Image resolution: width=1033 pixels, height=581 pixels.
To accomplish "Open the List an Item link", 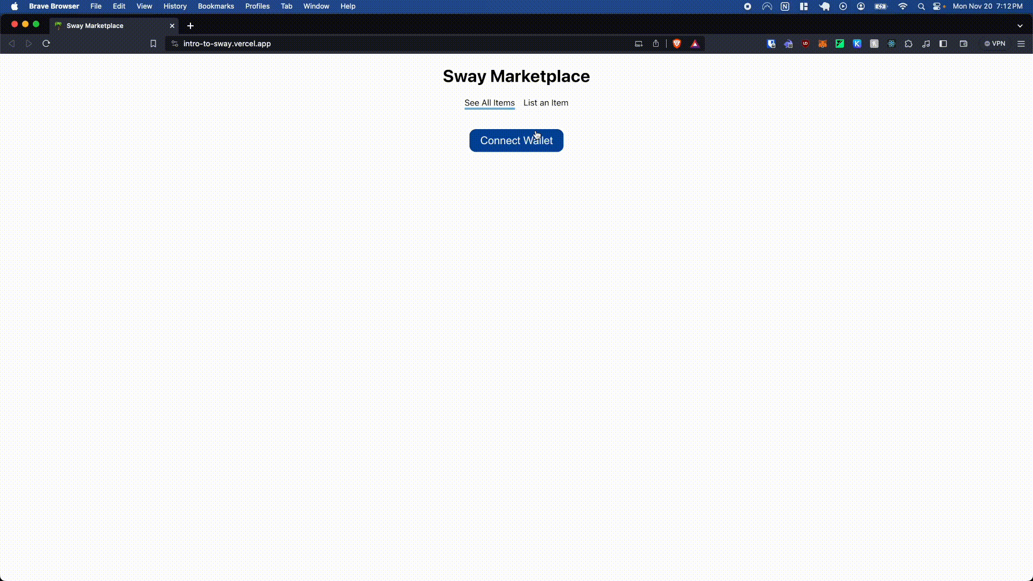I will [x=546, y=103].
